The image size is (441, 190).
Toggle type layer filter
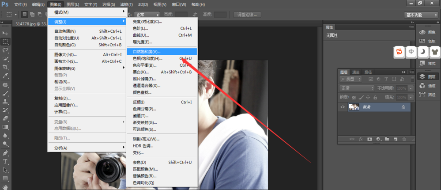pyautogui.click(x=386, y=79)
